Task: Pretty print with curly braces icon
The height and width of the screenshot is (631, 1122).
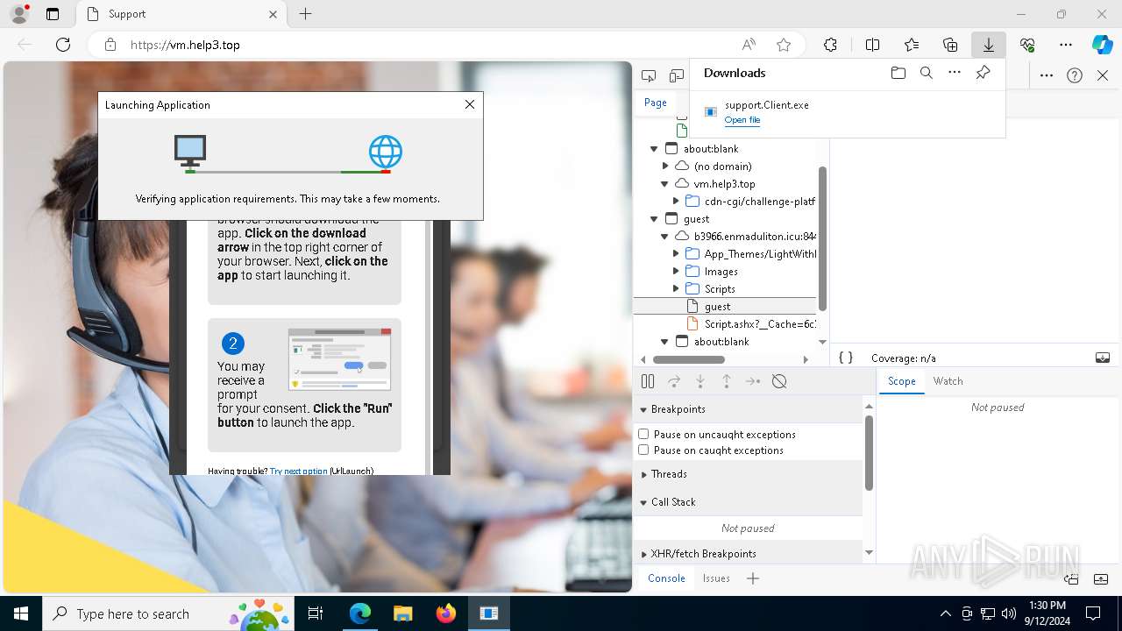Action: 846,358
